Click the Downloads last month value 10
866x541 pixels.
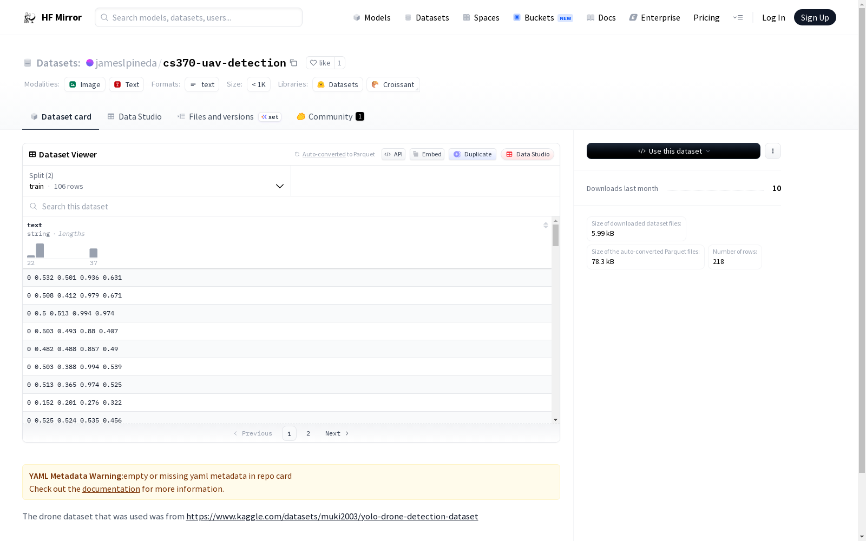click(x=777, y=188)
